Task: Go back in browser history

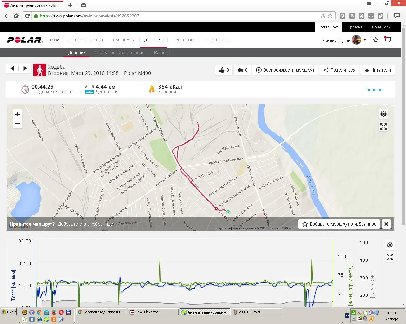Action: coord(7,16)
